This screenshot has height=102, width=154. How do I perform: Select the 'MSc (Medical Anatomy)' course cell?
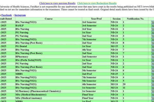point(49,98)
